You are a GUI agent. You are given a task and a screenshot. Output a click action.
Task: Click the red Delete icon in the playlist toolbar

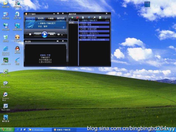(x=77, y=18)
